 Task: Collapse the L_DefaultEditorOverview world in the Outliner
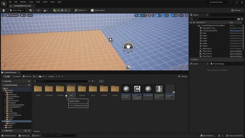click(198, 26)
